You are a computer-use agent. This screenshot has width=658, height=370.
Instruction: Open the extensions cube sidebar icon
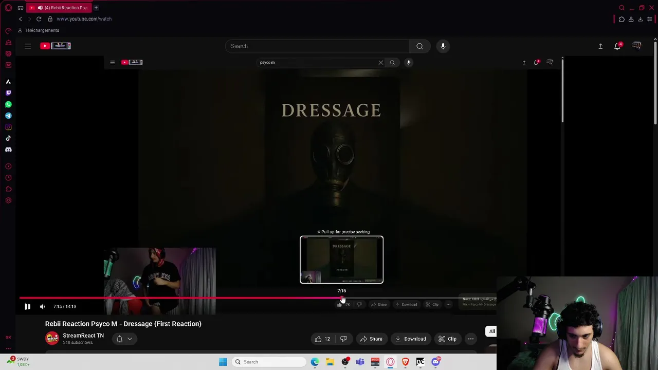[8, 189]
